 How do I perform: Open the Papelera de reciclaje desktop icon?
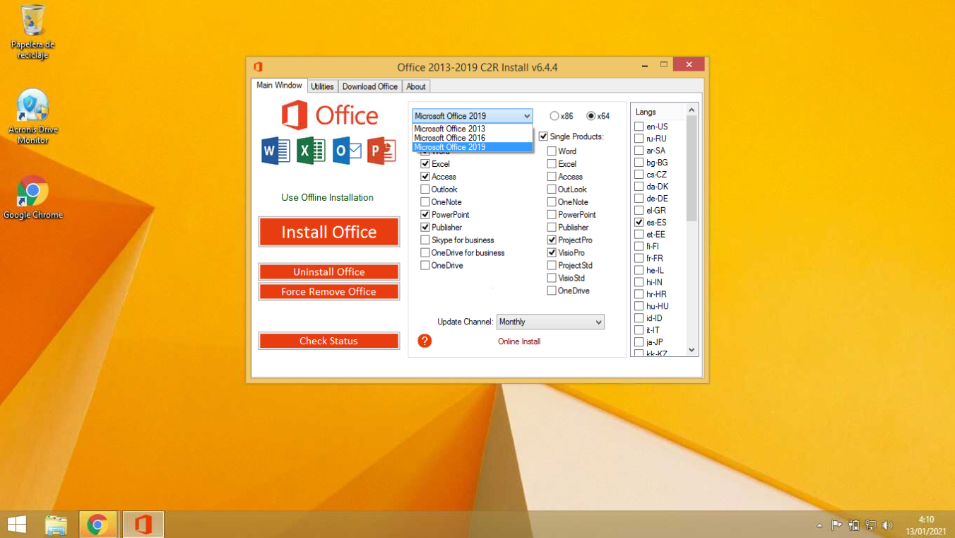tap(32, 32)
